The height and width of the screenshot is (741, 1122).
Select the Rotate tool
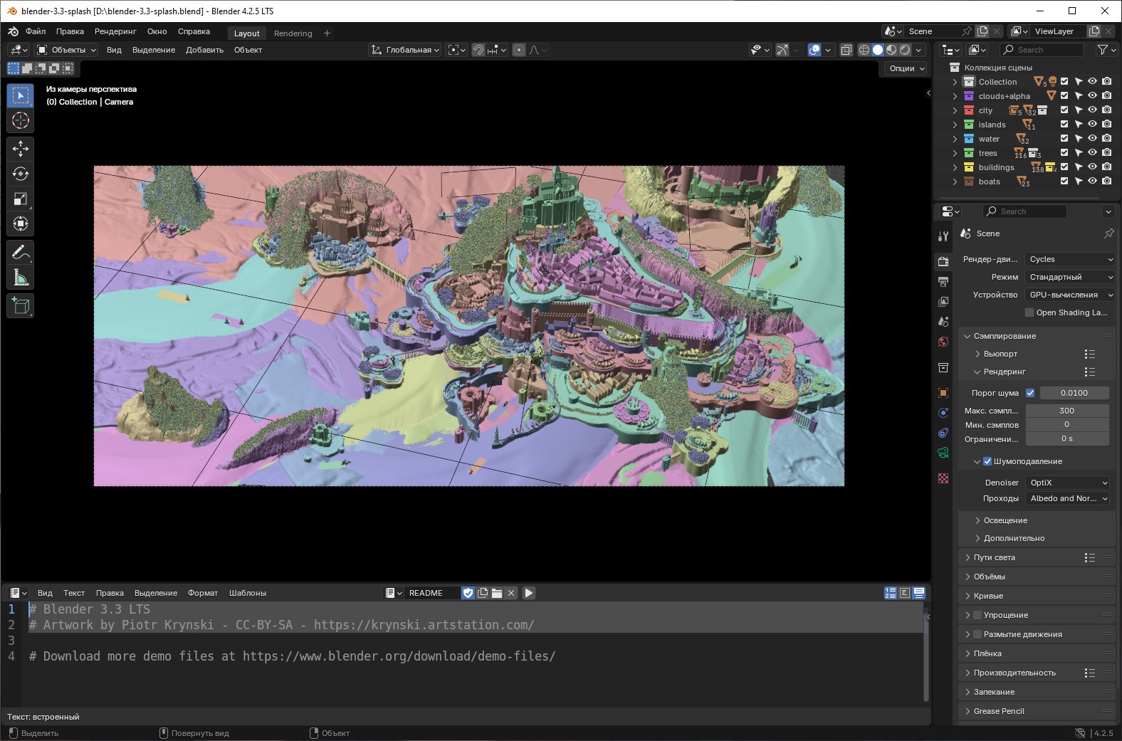[20, 174]
